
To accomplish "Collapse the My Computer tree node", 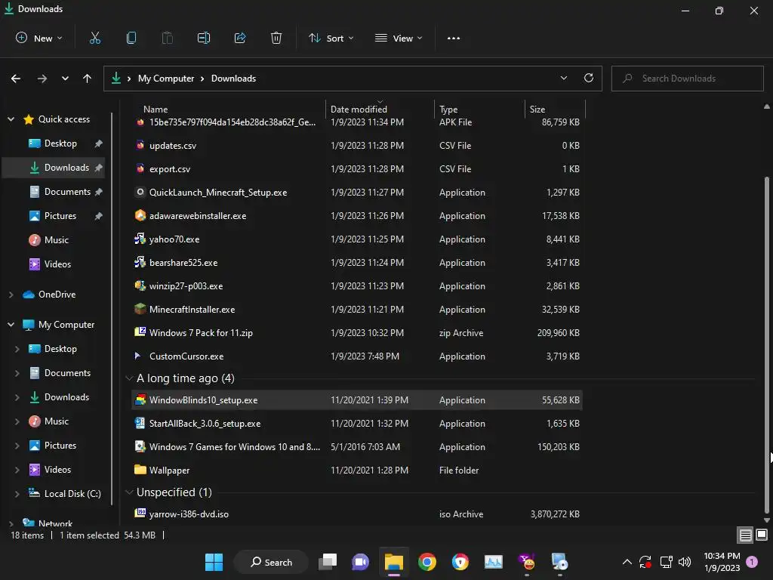I will tap(11, 325).
